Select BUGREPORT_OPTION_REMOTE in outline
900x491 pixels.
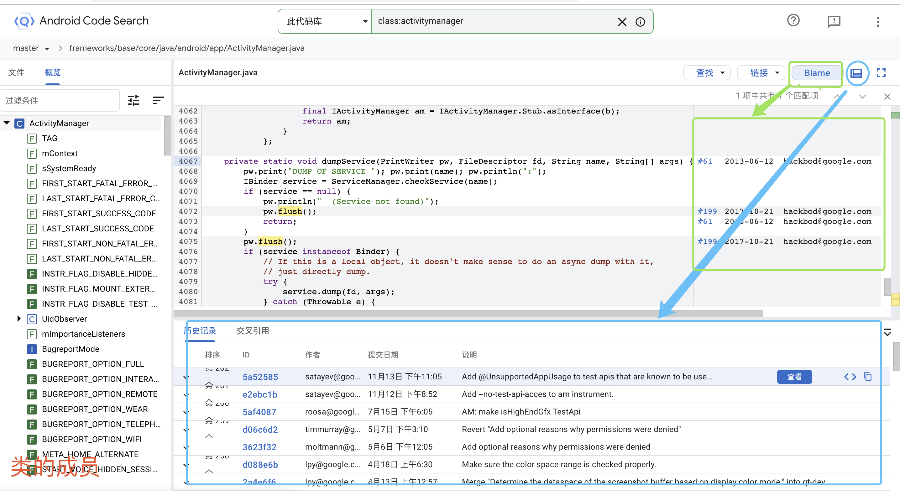click(100, 394)
